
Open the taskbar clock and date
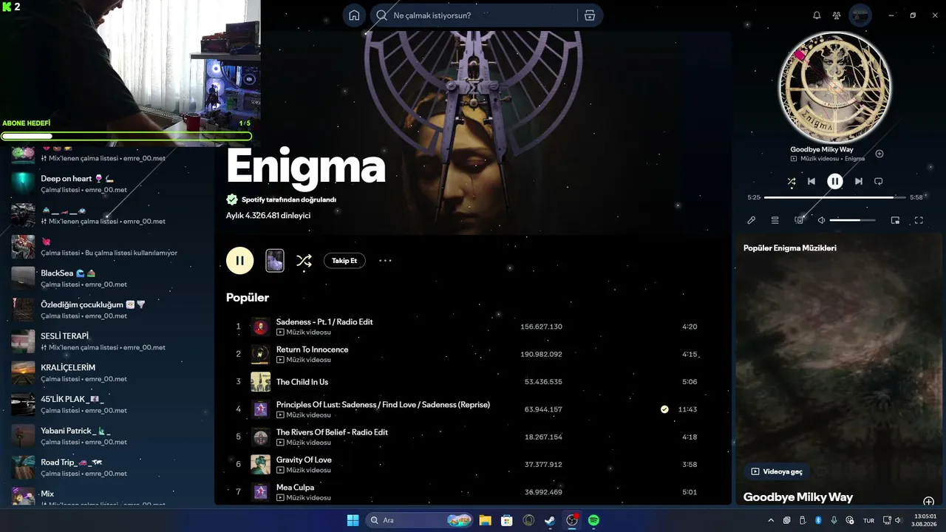tap(925, 520)
